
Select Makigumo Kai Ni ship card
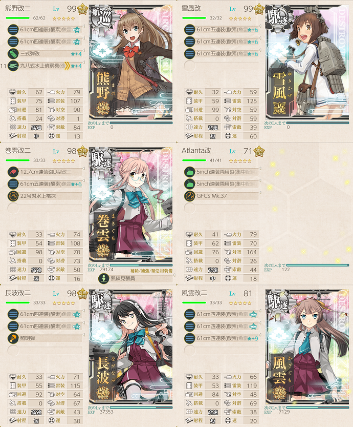point(130,205)
